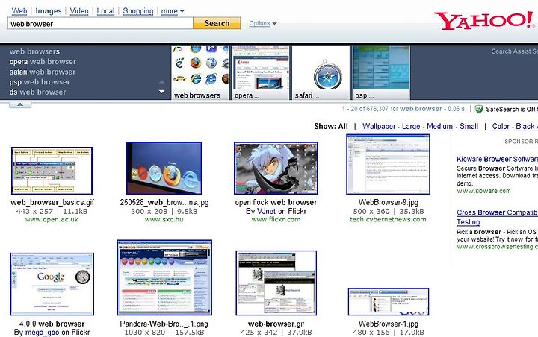
Task: Open the browser icons dock thumbnail from sxc.hu
Action: coord(164,168)
